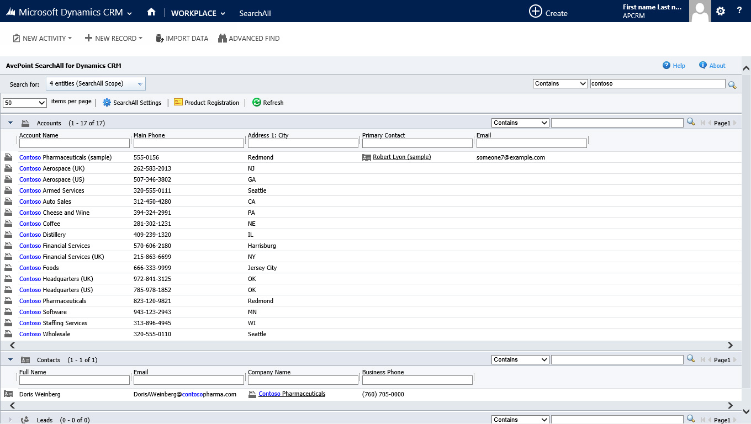751x424 pixels.
Task: Open the Contacts Contains operator dropdown
Action: (520, 359)
